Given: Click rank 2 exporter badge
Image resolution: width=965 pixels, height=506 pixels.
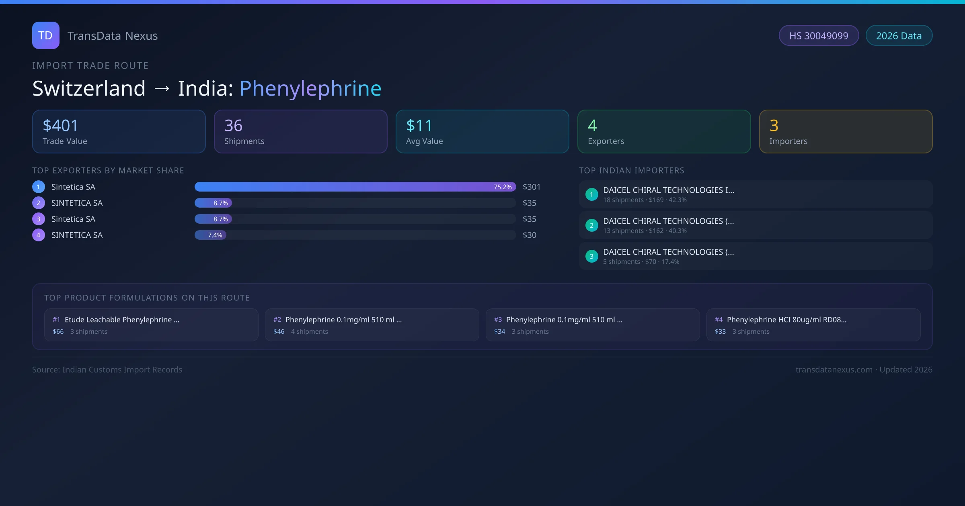Looking at the screenshot, I should pyautogui.click(x=39, y=203).
